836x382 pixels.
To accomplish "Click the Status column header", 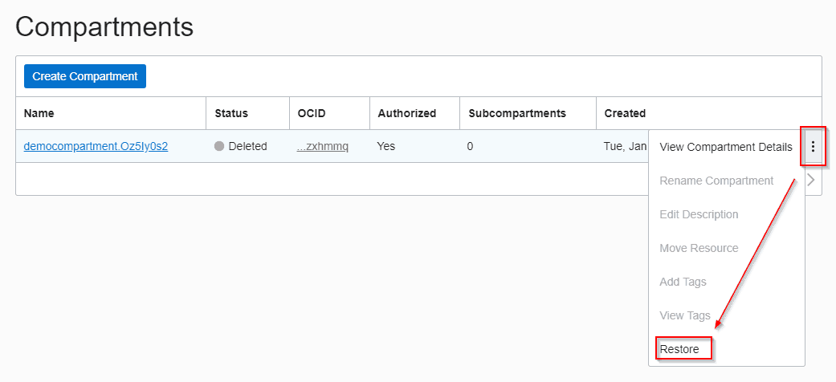I will (231, 113).
